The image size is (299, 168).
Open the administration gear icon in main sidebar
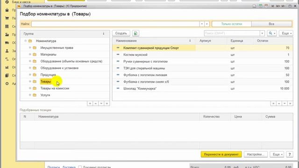coord(7,84)
